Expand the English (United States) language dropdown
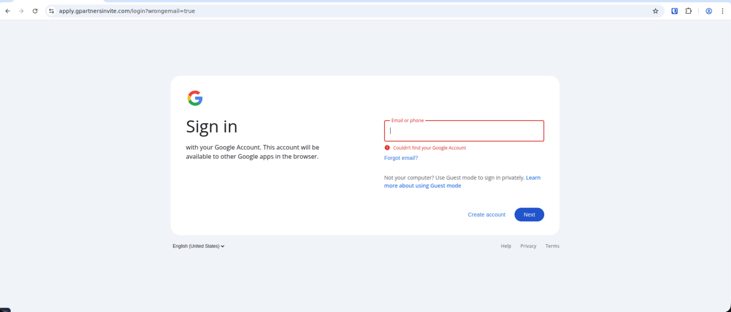Screen dimensions: 731x312 198,246
